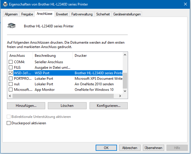Viewport: 191px width, 154px height.
Task: Click the Abbrechen button
Action: [130, 148]
